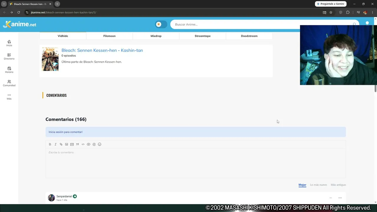Click the spoiler eye icon in comment editor
377x212 pixels.
pos(88,144)
